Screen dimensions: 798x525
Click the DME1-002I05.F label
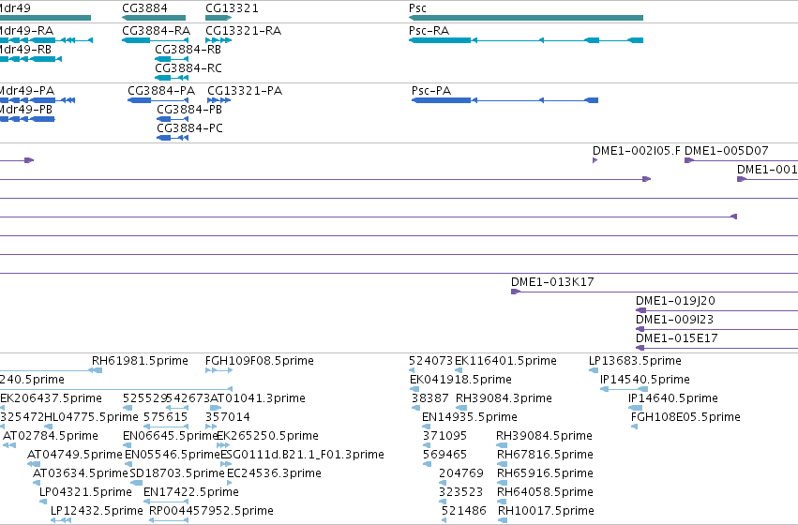636,151
